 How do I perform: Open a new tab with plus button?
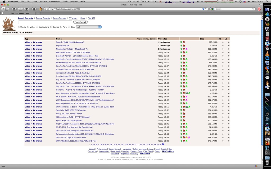click(38, 13)
